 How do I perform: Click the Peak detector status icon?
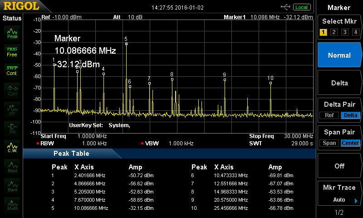coord(12,33)
